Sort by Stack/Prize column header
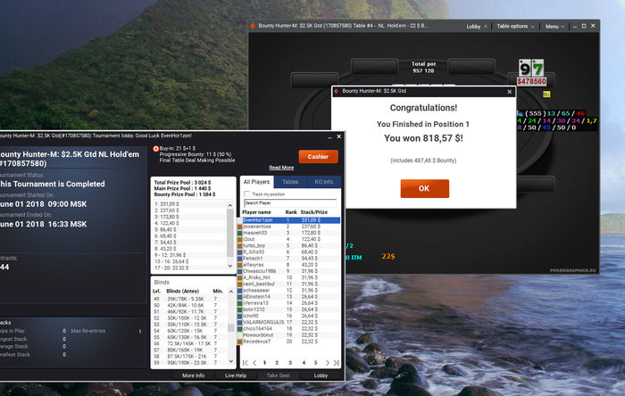Viewport: 625px width, 396px height. click(x=314, y=212)
